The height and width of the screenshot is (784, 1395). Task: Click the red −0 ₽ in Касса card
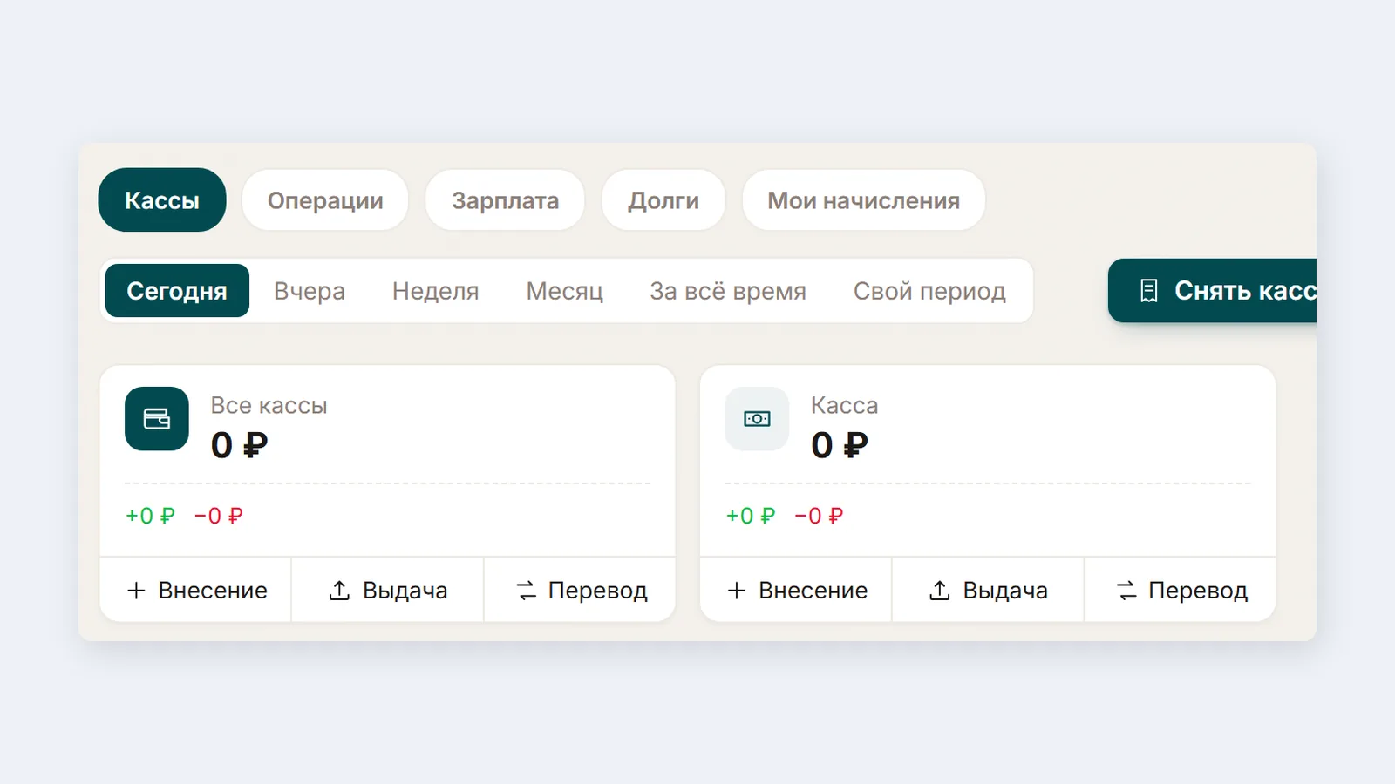819,516
